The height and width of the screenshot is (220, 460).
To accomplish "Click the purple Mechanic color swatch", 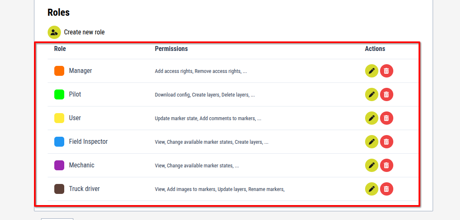I will [x=59, y=165].
